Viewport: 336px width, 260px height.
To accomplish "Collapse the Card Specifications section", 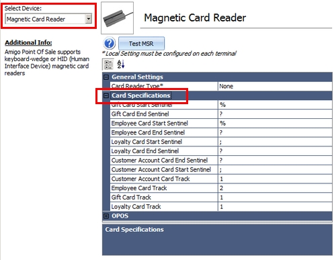I will [106, 96].
